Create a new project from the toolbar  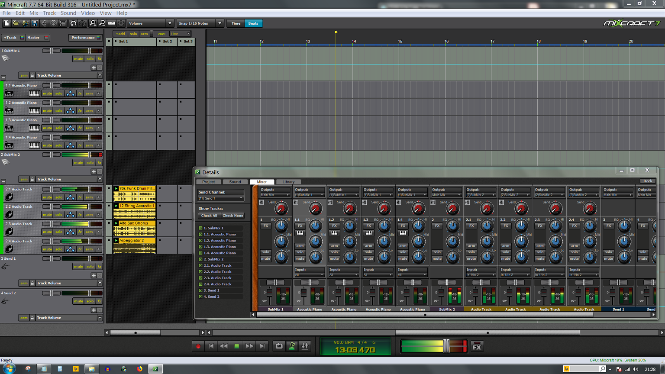click(6, 23)
